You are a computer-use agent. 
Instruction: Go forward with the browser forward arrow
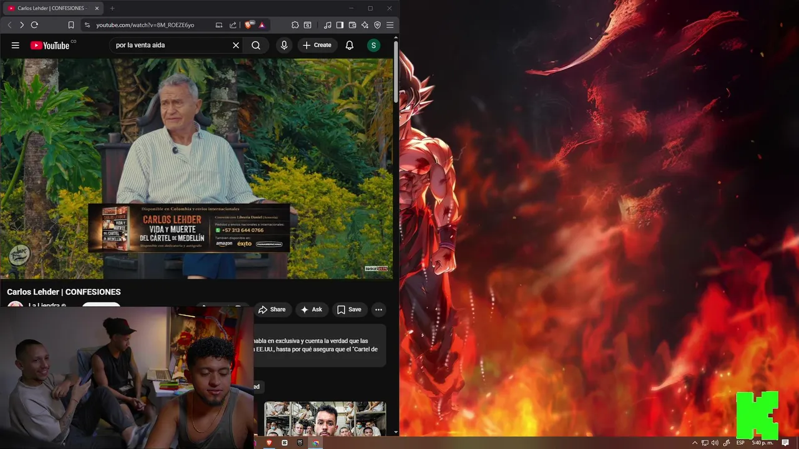pos(22,25)
